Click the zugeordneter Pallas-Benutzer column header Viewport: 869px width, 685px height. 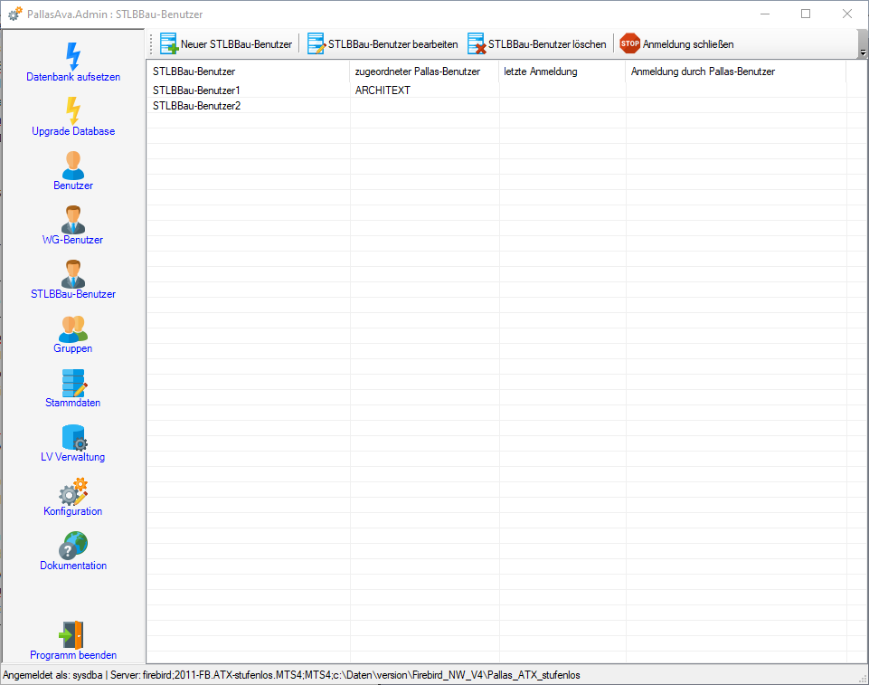pos(424,71)
